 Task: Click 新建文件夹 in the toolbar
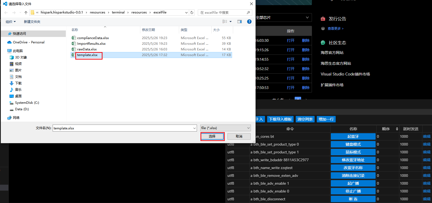(x=32, y=22)
